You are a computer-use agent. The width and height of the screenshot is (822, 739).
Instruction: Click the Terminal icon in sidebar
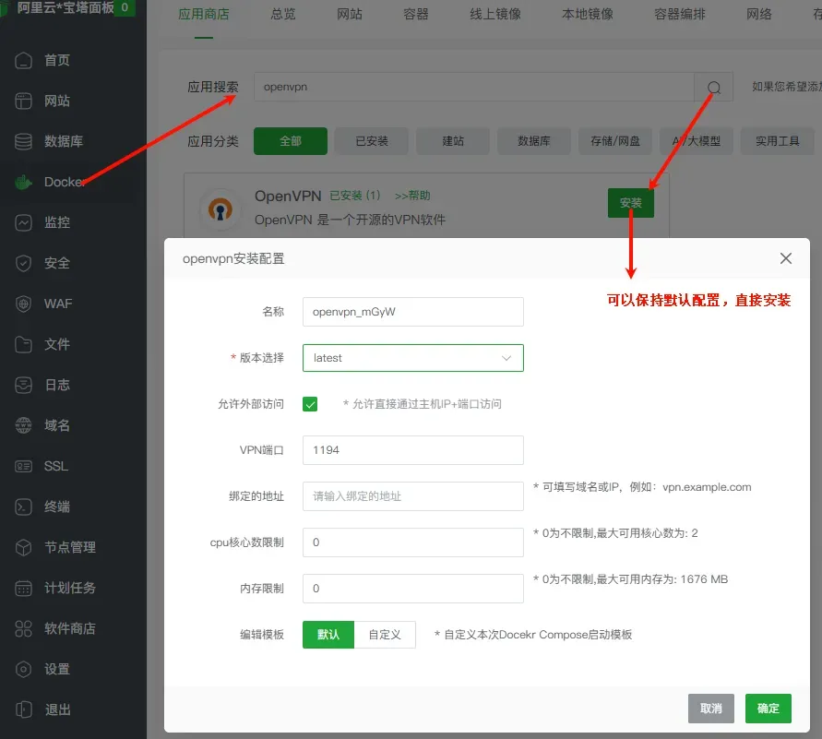pos(24,507)
